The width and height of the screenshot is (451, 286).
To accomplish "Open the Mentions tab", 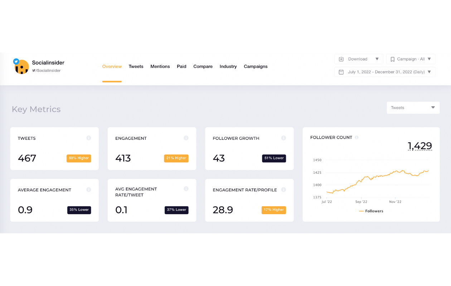I will [x=160, y=66].
